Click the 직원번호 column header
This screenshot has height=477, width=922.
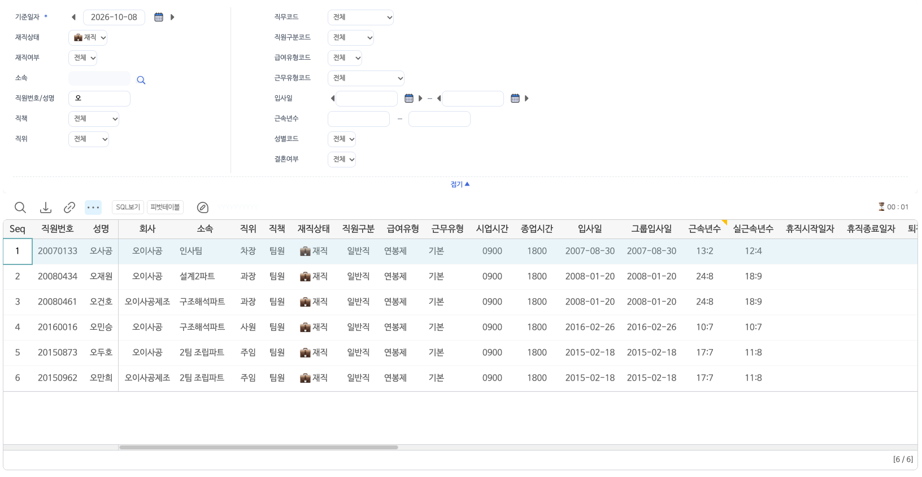(x=58, y=229)
